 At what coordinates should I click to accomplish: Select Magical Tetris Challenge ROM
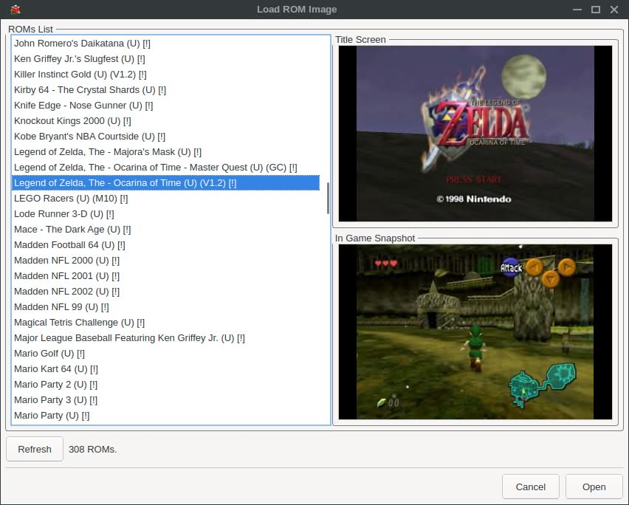point(79,323)
